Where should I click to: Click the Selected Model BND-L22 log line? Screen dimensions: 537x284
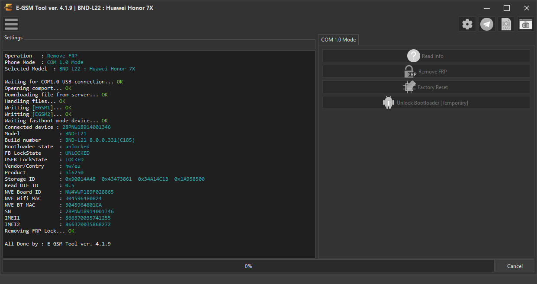point(70,69)
